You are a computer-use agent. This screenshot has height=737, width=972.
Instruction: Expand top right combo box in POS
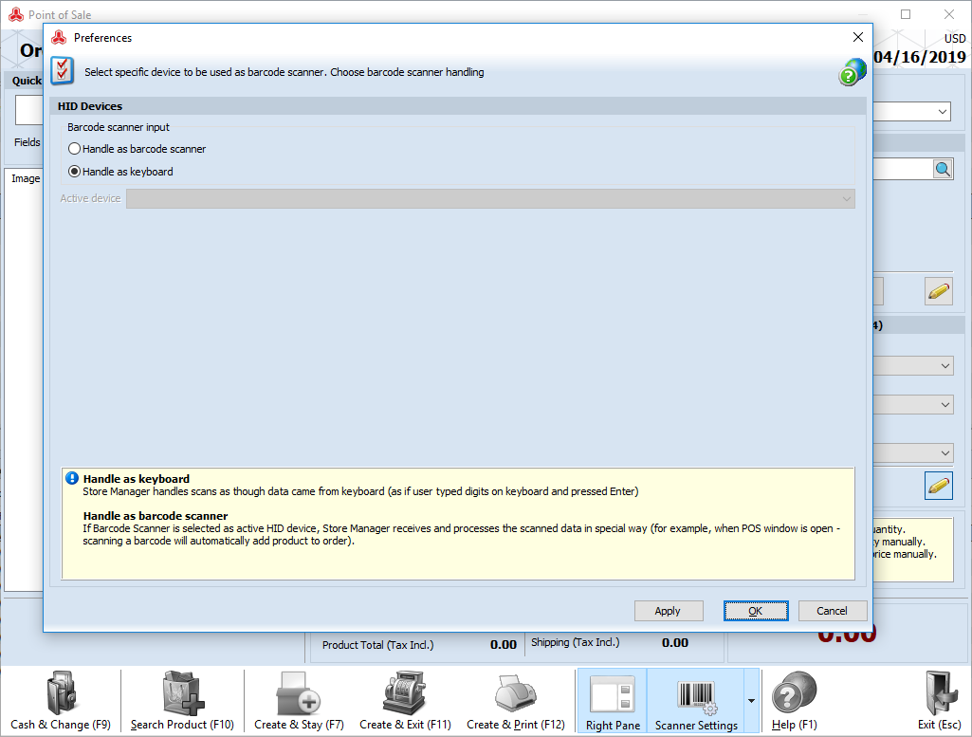tap(943, 112)
